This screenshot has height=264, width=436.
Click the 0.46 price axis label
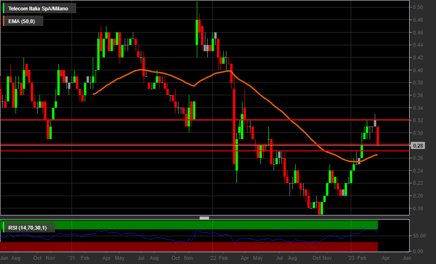(x=418, y=33)
